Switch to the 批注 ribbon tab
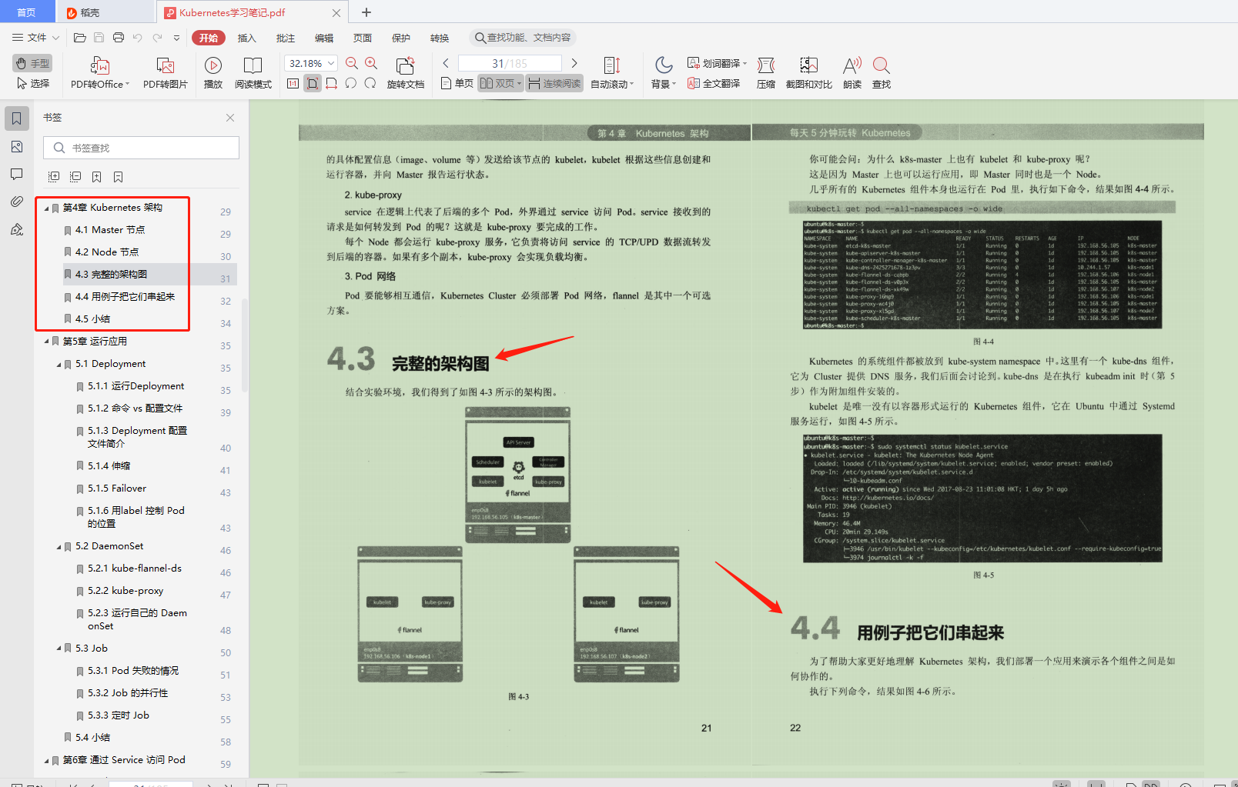1238x787 pixels. (x=285, y=38)
